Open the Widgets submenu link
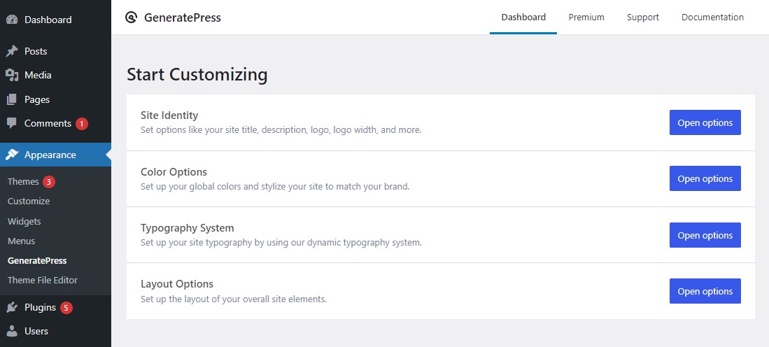The height and width of the screenshot is (347, 769). click(24, 221)
